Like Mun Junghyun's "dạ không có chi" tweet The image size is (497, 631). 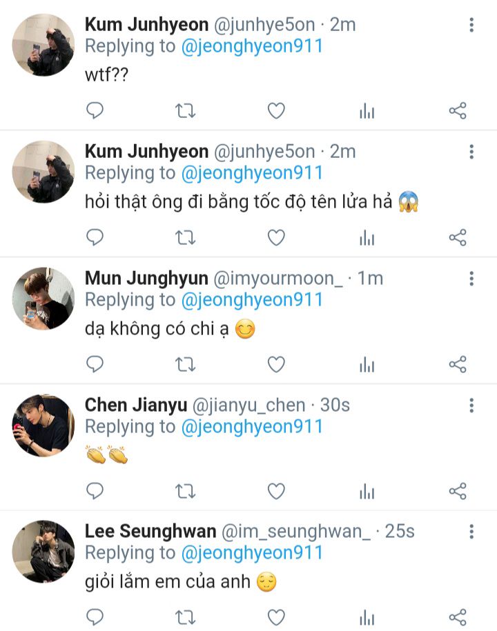pos(276,364)
